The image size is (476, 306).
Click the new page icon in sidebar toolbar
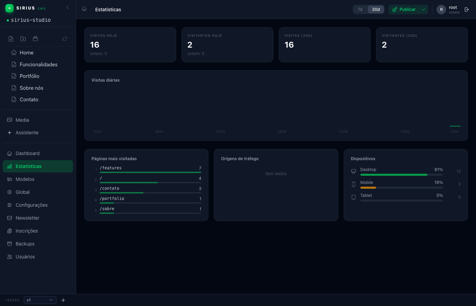tap(11, 39)
